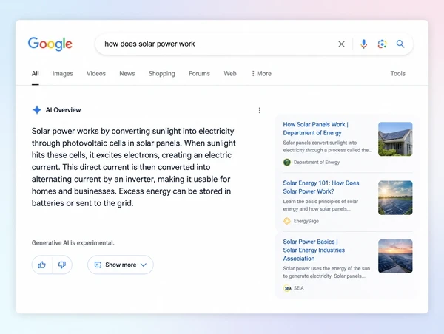
Task: Open AI Overview three-dot options menu
Action: (260, 110)
